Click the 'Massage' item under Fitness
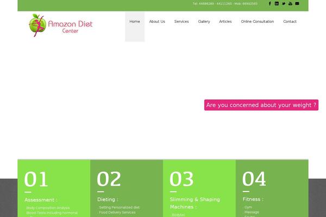 point(252,212)
